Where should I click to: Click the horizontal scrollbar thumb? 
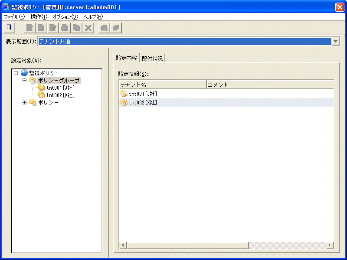coord(188,245)
